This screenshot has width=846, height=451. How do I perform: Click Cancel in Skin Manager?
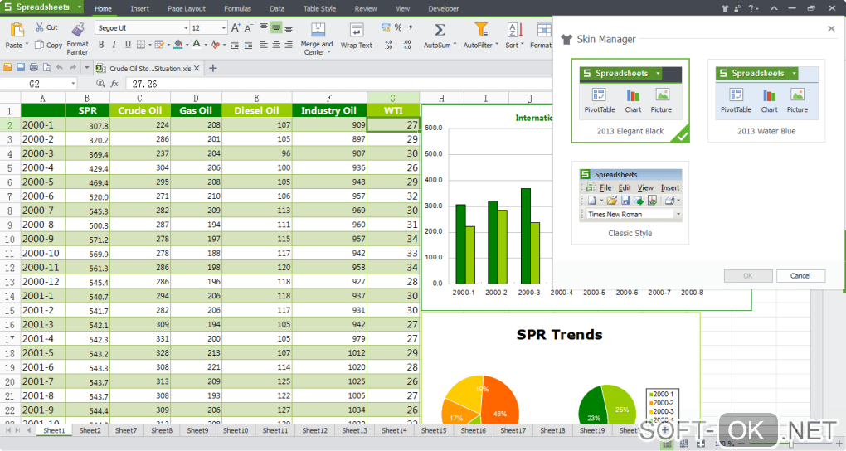point(800,276)
